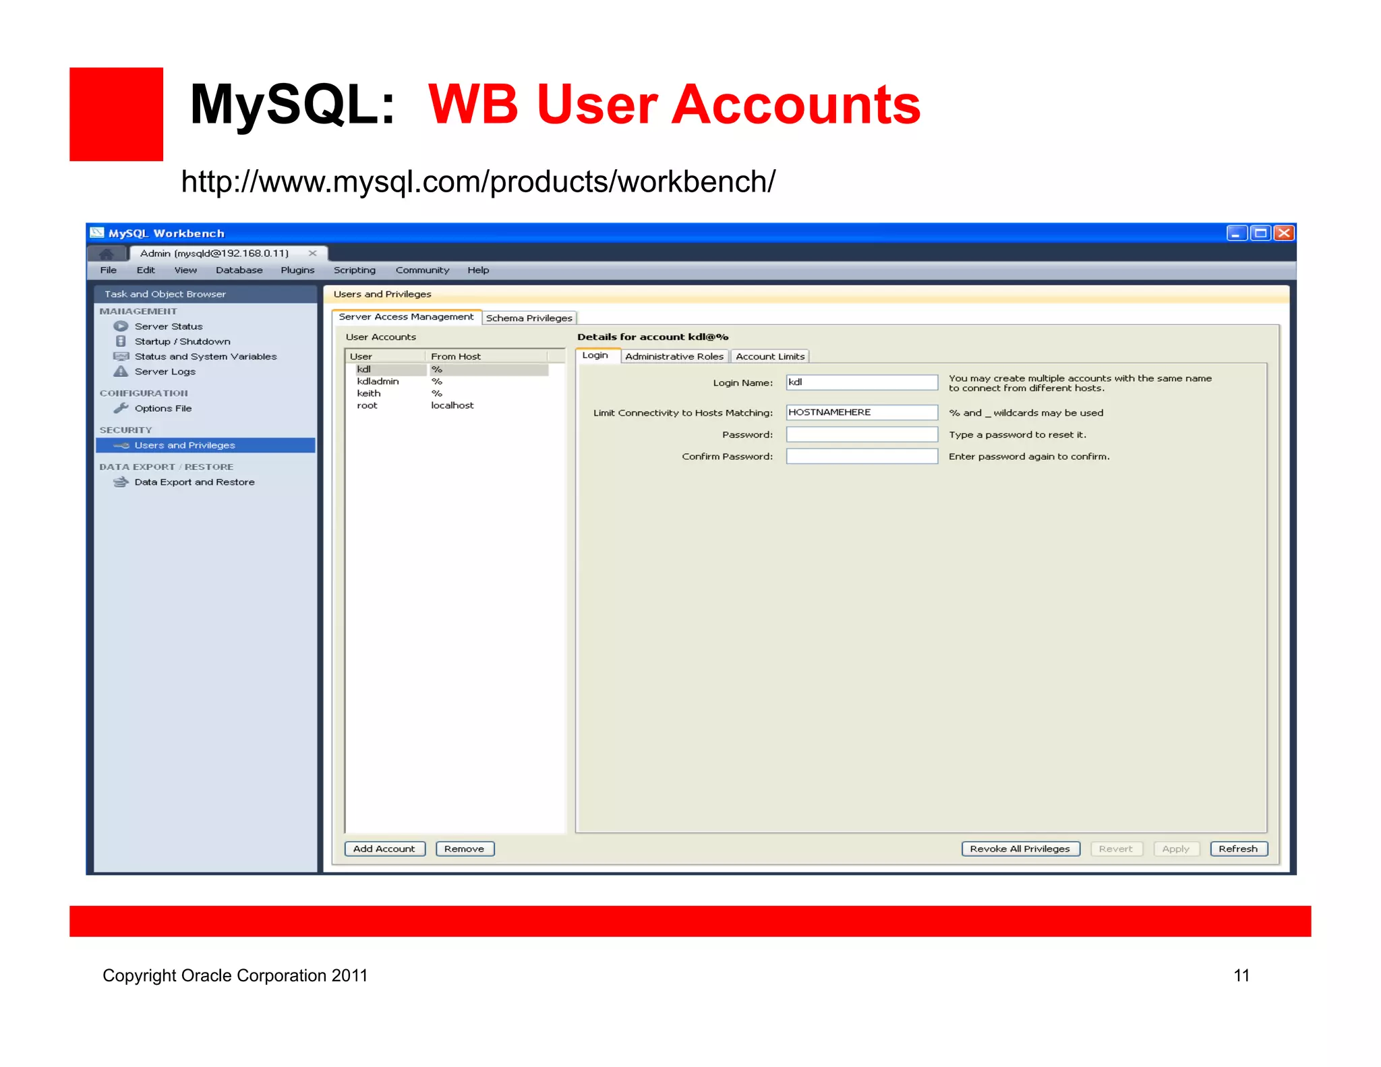Image resolution: width=1381 pixels, height=1067 pixels.
Task: Open the Administrative Roles tab
Action: click(x=674, y=357)
